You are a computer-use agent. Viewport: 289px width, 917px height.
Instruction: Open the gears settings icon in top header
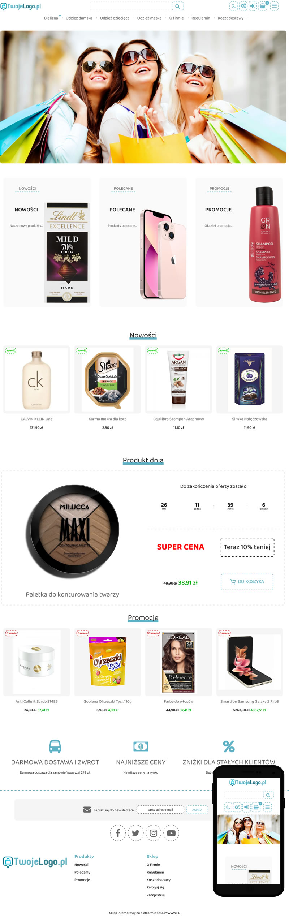tap(243, 6)
